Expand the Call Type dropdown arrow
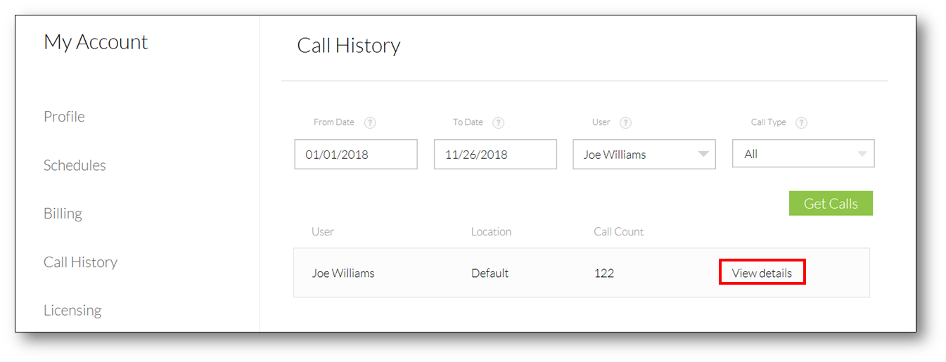The image size is (946, 362). (x=862, y=155)
